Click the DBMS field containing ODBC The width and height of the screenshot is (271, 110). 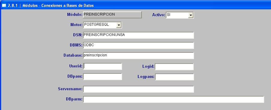point(138,46)
